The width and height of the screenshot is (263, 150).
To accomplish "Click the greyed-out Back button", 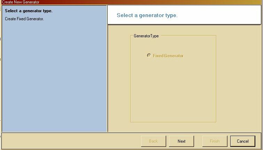I will coord(154,141).
